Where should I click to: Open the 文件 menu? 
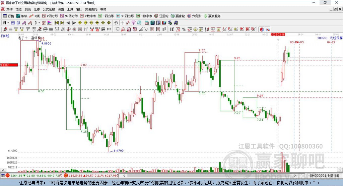[9, 9]
